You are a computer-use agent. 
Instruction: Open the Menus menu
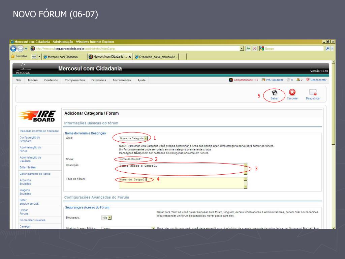(33, 80)
